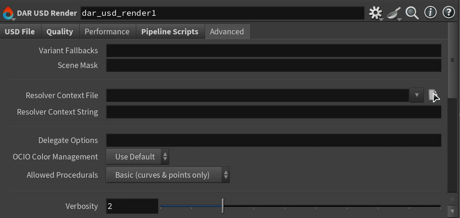Switch to the USD File tab

(19, 32)
